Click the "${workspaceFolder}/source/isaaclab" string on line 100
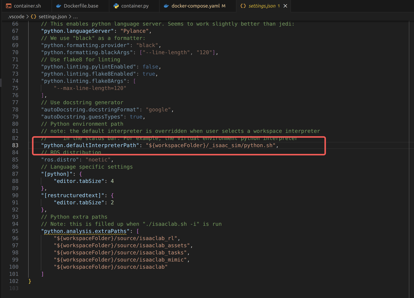 [111, 267]
